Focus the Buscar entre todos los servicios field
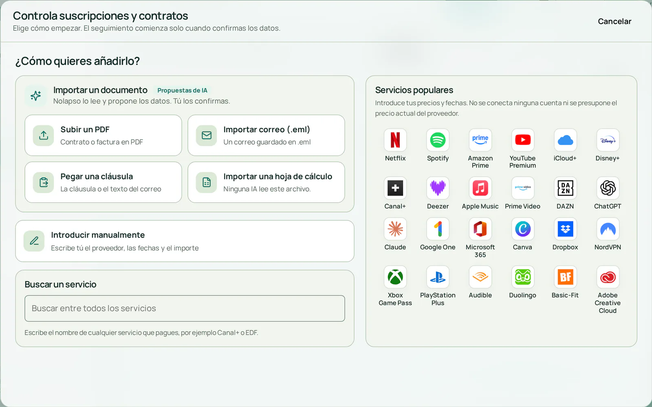The image size is (652, 407). tap(185, 309)
